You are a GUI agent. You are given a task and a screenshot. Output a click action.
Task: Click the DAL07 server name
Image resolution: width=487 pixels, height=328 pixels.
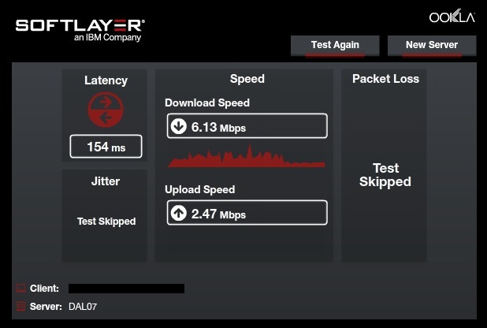[x=83, y=307]
